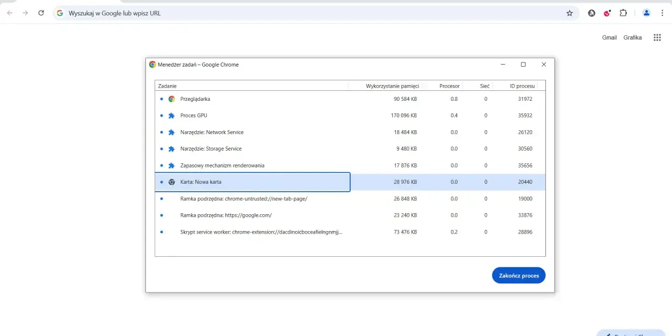Click process ID 19000
The height and width of the screenshot is (336, 672).
click(x=525, y=198)
